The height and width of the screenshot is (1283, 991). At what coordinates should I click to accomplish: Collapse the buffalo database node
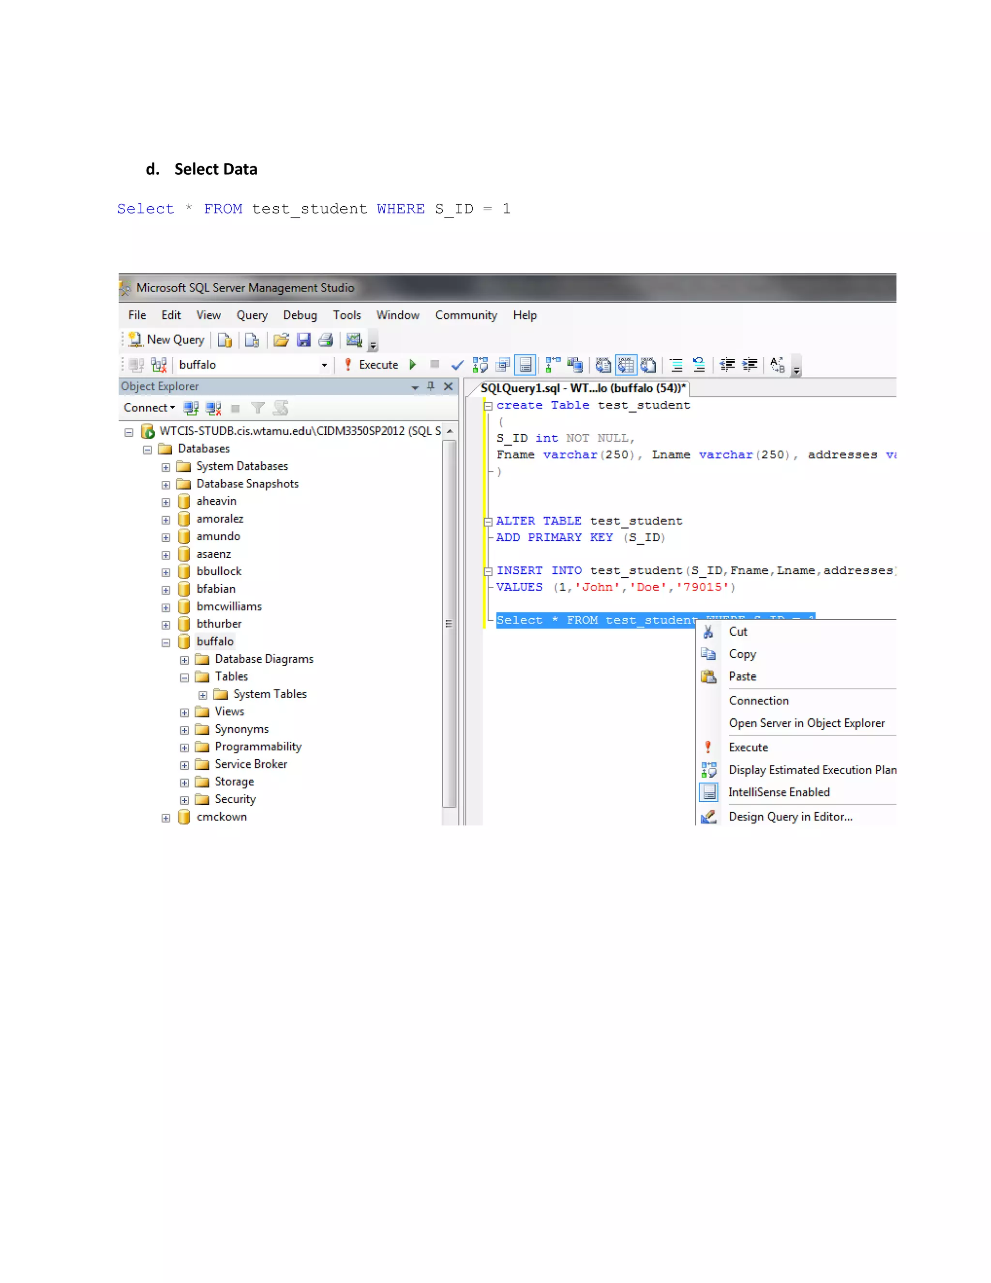[x=165, y=642]
